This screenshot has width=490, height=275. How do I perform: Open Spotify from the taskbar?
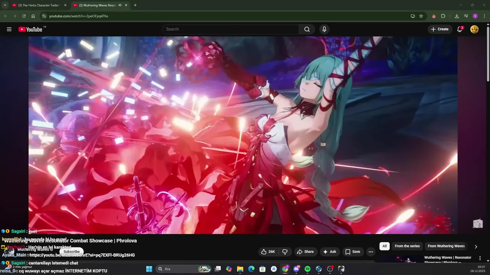click(x=307, y=269)
